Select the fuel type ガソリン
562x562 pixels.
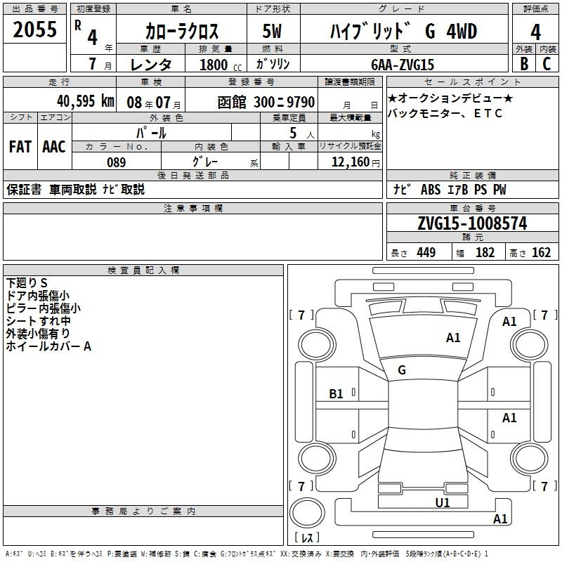(273, 64)
